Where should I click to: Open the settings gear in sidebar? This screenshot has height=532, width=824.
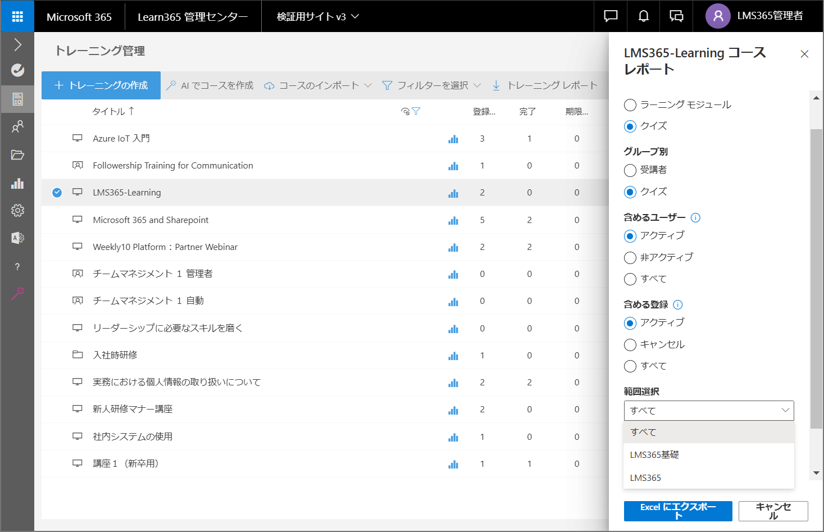point(17,210)
